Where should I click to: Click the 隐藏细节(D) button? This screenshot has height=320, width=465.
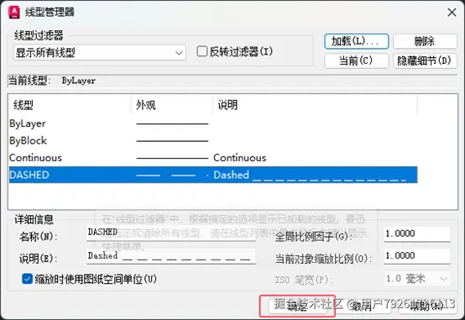coord(425,60)
